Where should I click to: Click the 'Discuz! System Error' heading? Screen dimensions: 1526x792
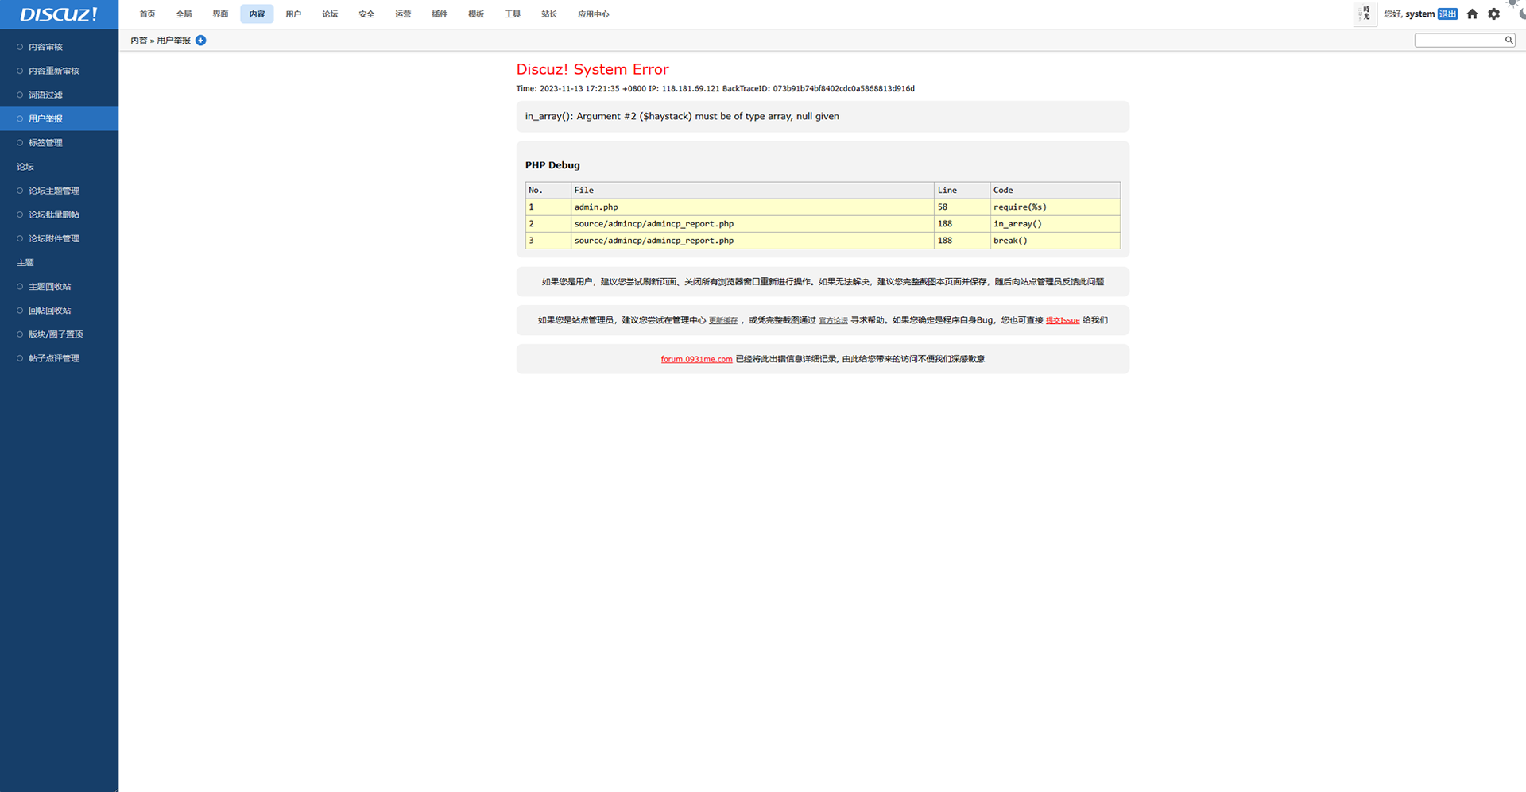[593, 69]
